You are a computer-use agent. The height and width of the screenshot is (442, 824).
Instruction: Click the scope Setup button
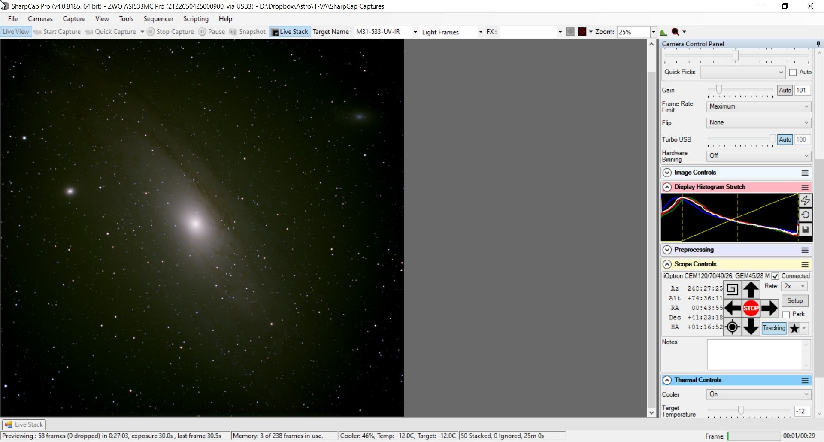(794, 301)
